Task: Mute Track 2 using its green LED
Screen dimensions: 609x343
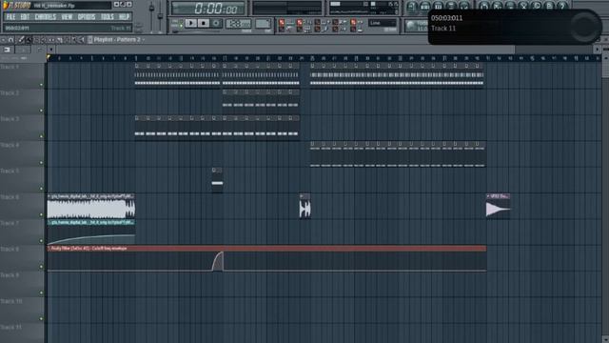Action: [41, 111]
